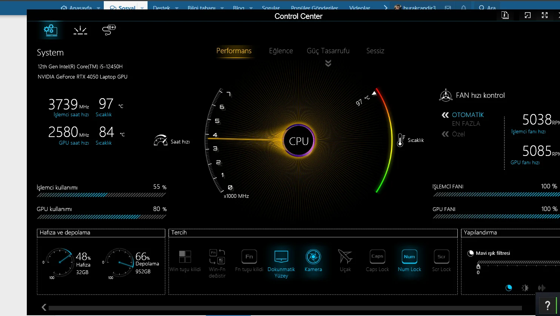Switch to Sessiz power mode
Viewport: 560px width, 316px height.
[375, 51]
